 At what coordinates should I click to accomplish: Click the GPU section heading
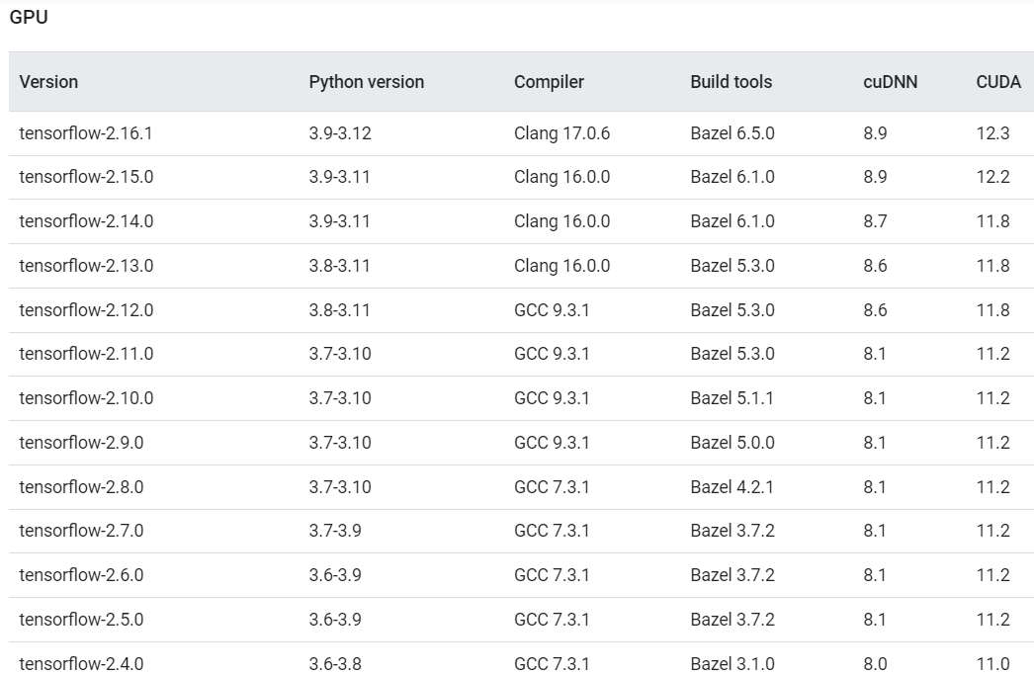29,18
